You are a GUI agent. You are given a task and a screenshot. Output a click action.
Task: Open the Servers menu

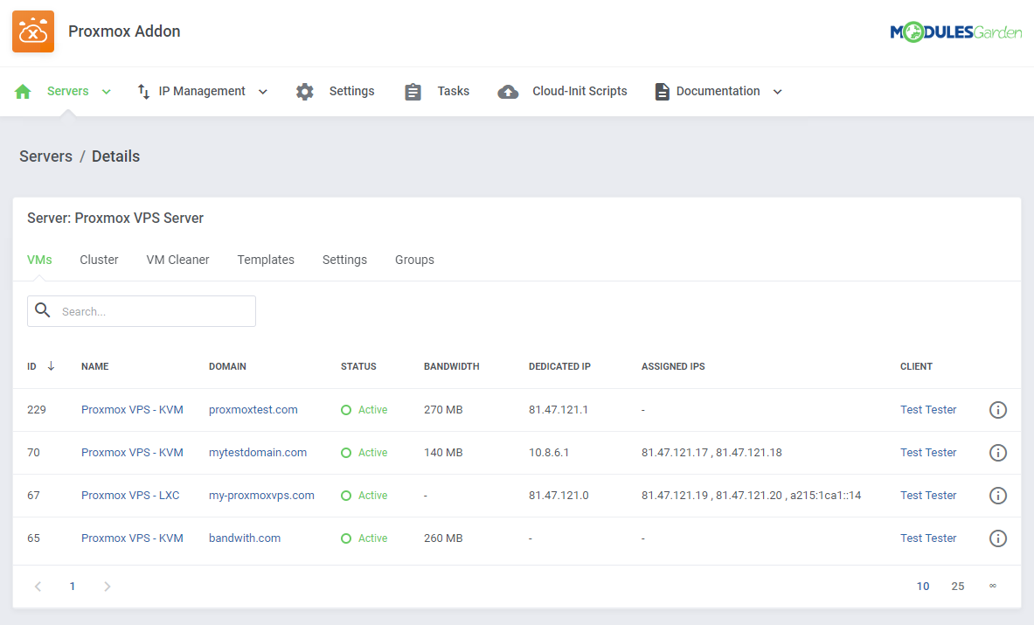68,91
